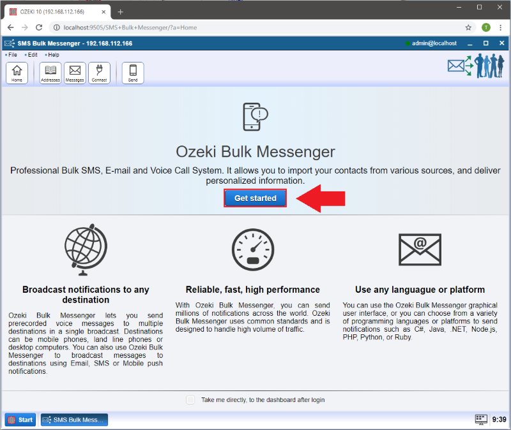Screen dimensions: 511x430
Task: Click the Messages envelope toolbar icon
Action: click(x=75, y=73)
